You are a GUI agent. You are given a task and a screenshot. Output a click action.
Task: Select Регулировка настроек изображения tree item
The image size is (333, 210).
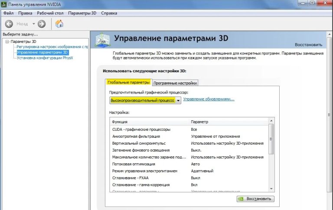(52, 47)
